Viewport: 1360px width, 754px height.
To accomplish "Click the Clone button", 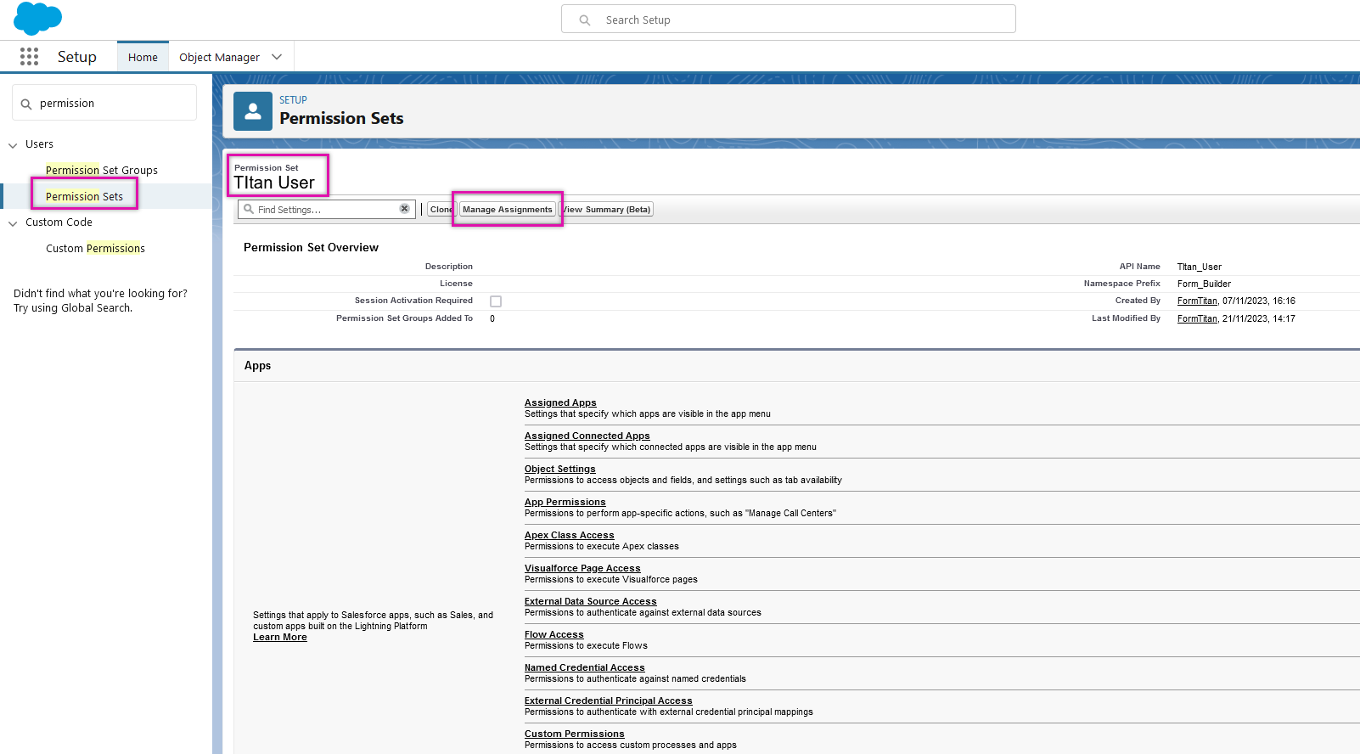I will (x=441, y=209).
